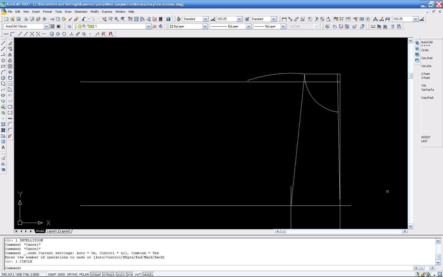
Task: Click the Multiline Text tool
Action: click(x=3, y=147)
